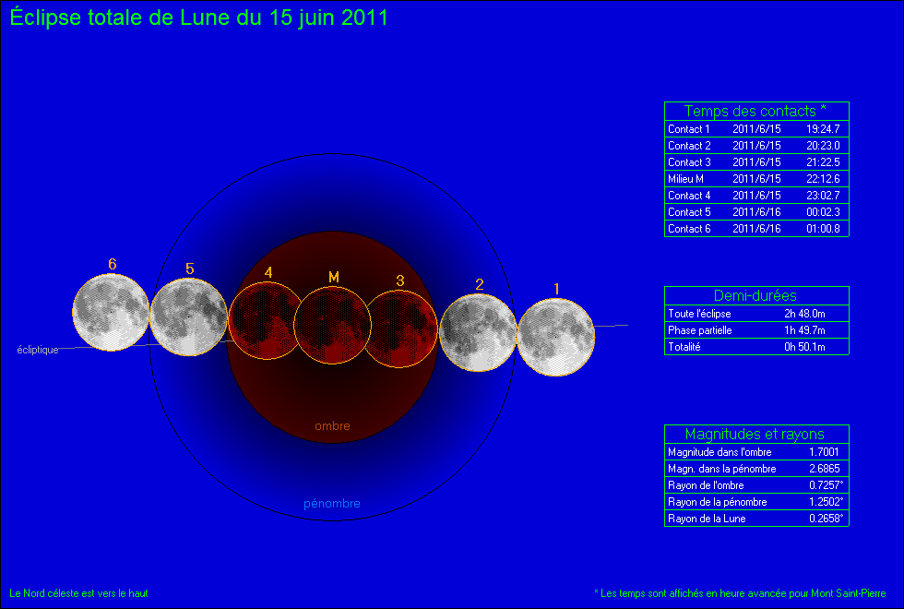Click the moon image at contact 5
The height and width of the screenshot is (609, 904).
[x=188, y=316]
